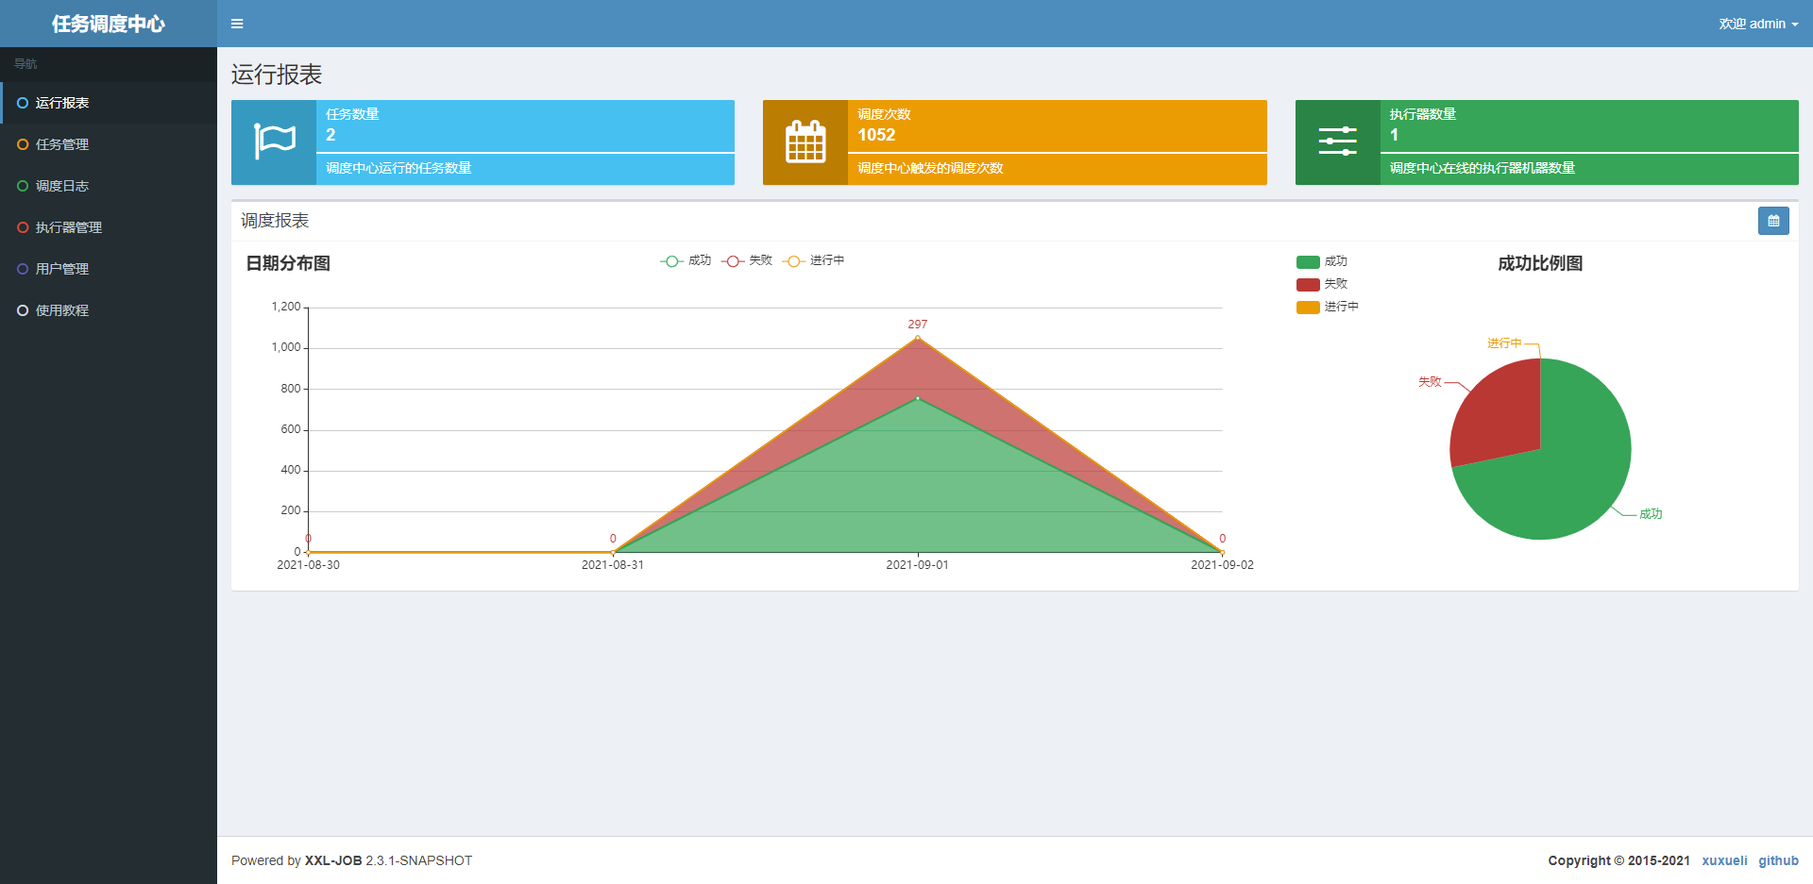
Task: Click the red circle icon beside 执行器管理
Action: click(x=23, y=227)
